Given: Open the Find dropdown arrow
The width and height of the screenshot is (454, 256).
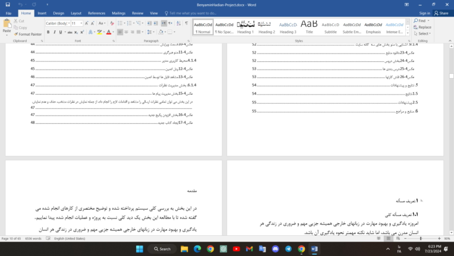Looking at the screenshot, I should click(428, 21).
